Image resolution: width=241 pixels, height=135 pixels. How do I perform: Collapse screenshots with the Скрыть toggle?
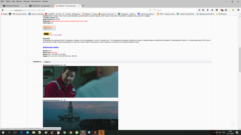click(x=47, y=62)
